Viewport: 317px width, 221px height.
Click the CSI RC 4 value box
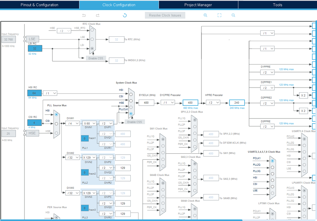click(34, 123)
